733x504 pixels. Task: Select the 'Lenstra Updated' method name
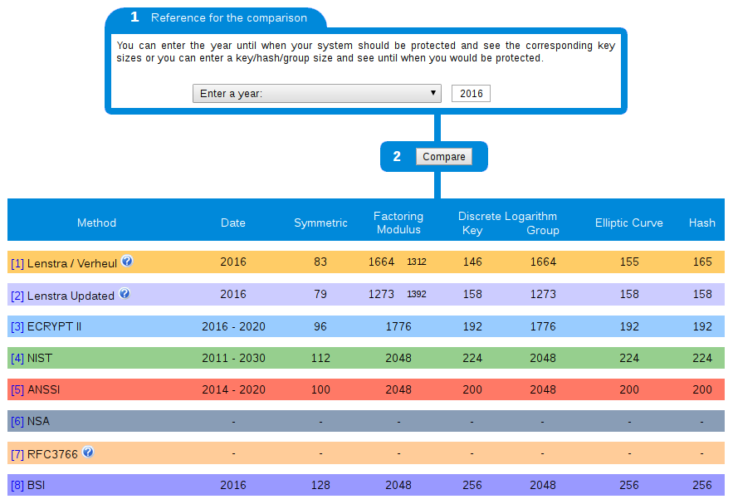point(71,296)
